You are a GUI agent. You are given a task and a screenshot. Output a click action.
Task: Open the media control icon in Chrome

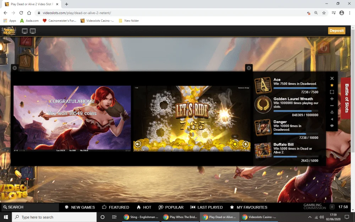(333, 13)
